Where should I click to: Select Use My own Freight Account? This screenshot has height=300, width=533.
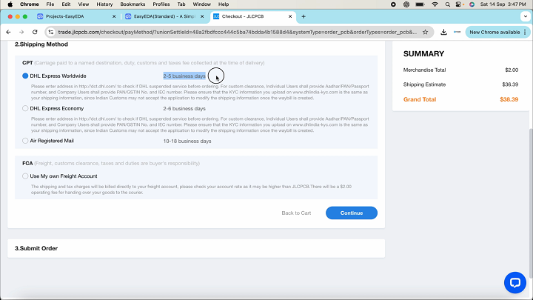25,176
